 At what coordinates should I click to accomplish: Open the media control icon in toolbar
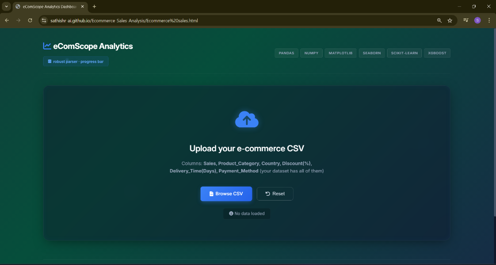[x=465, y=20]
